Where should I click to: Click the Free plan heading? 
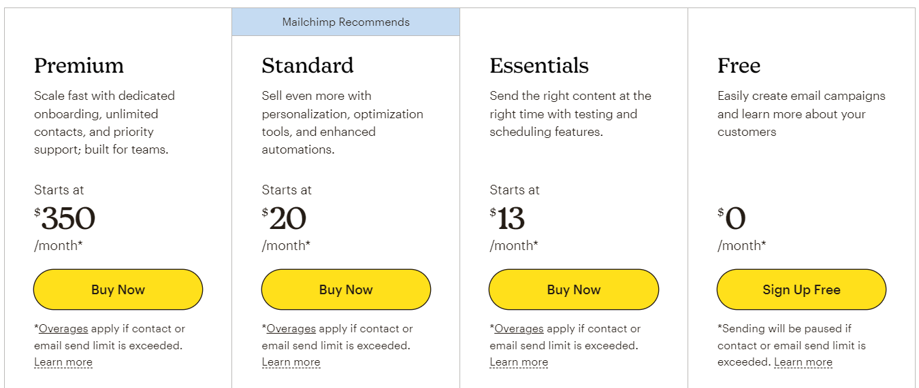[x=739, y=65]
